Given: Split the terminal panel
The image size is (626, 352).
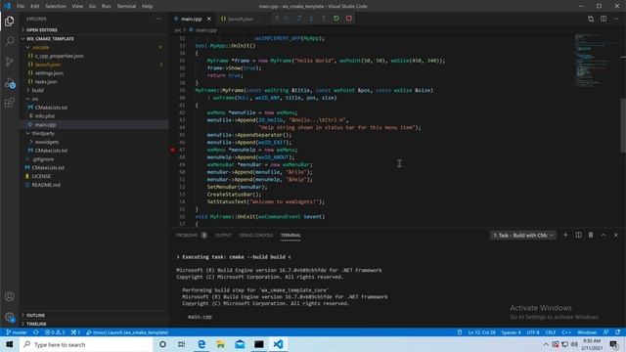Looking at the screenshot, I should pyautogui.click(x=578, y=235).
